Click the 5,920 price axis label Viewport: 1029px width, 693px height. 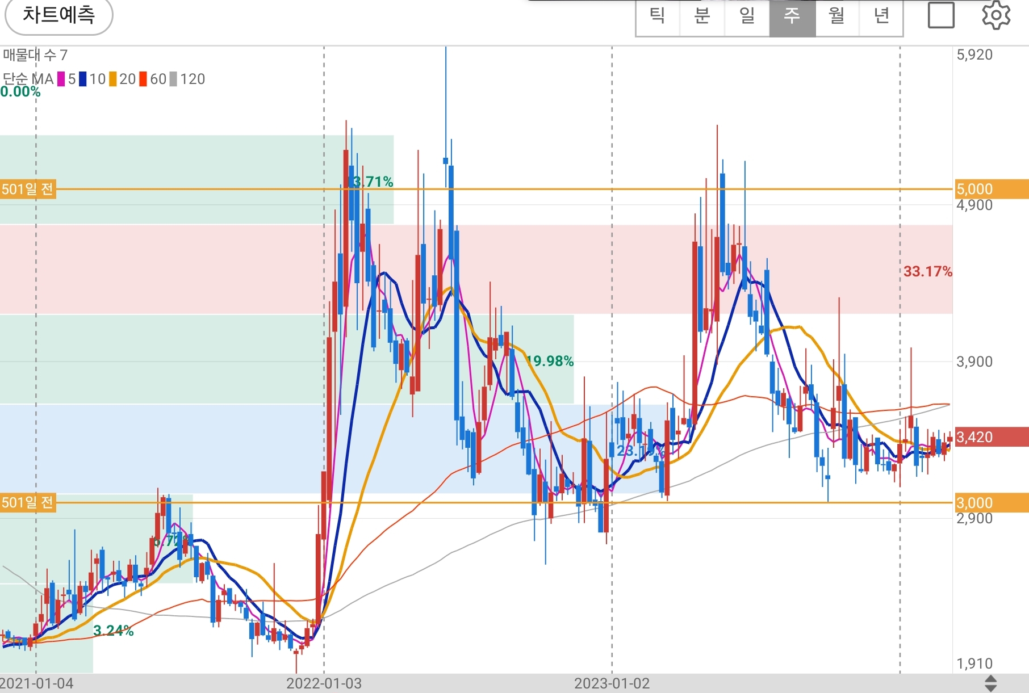pos(974,55)
